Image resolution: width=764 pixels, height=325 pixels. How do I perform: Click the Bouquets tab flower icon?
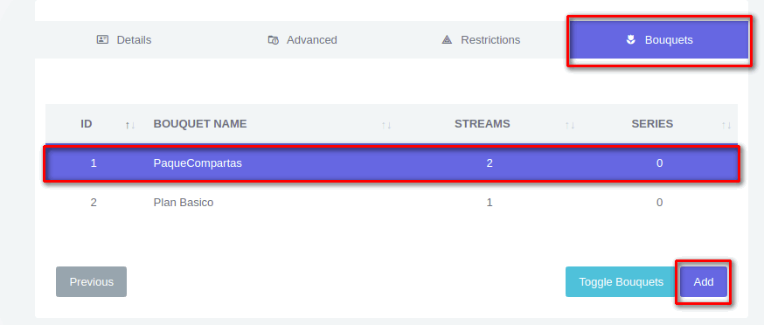click(630, 39)
